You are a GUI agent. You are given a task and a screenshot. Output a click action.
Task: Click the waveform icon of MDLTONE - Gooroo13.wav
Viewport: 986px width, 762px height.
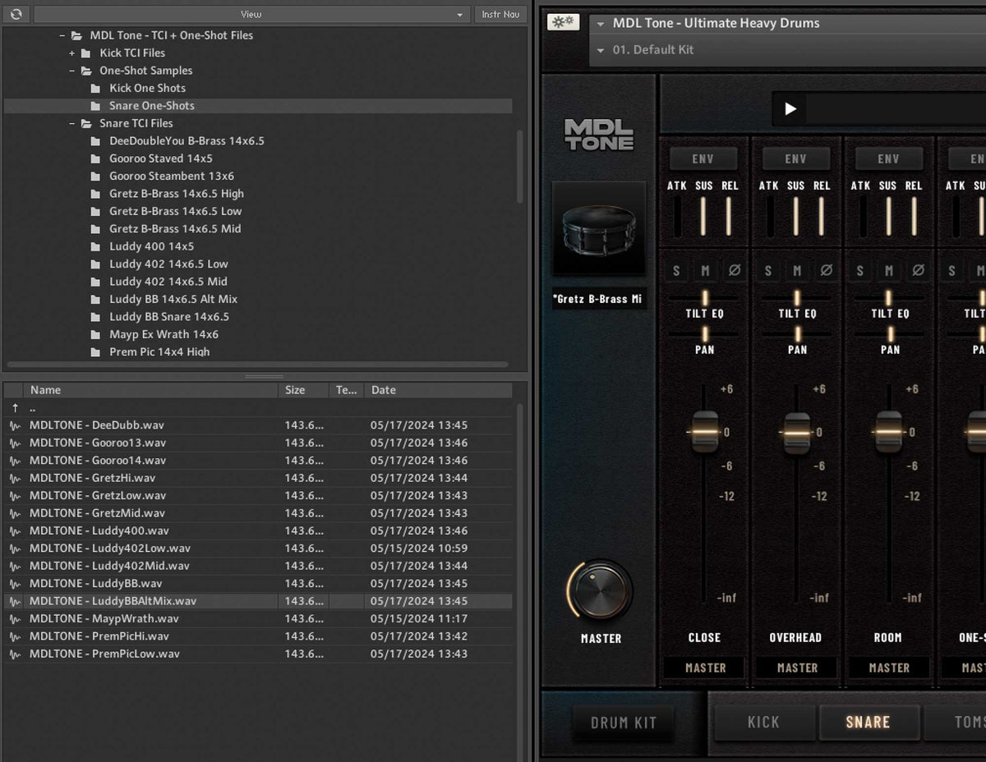15,443
